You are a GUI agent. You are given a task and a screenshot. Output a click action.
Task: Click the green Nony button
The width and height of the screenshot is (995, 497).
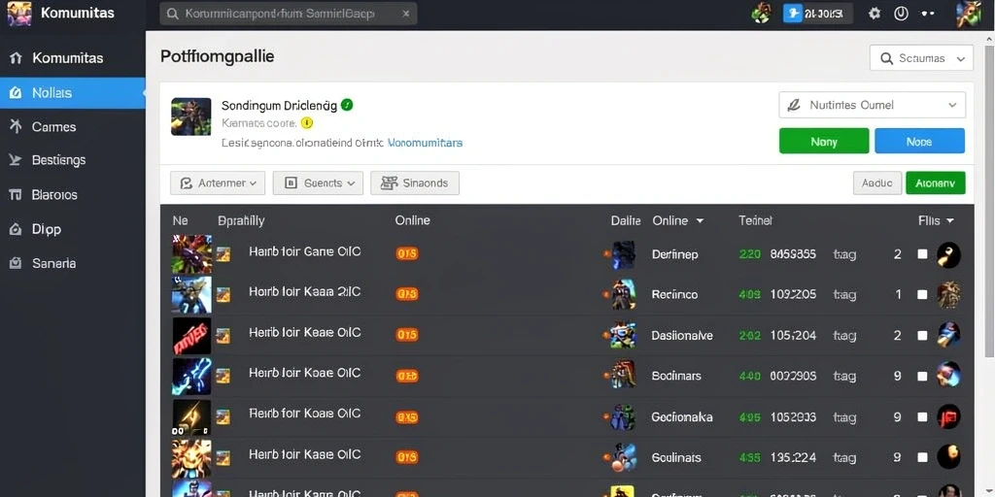coord(824,142)
